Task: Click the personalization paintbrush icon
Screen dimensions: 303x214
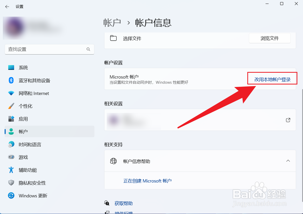Action: click(x=11, y=106)
